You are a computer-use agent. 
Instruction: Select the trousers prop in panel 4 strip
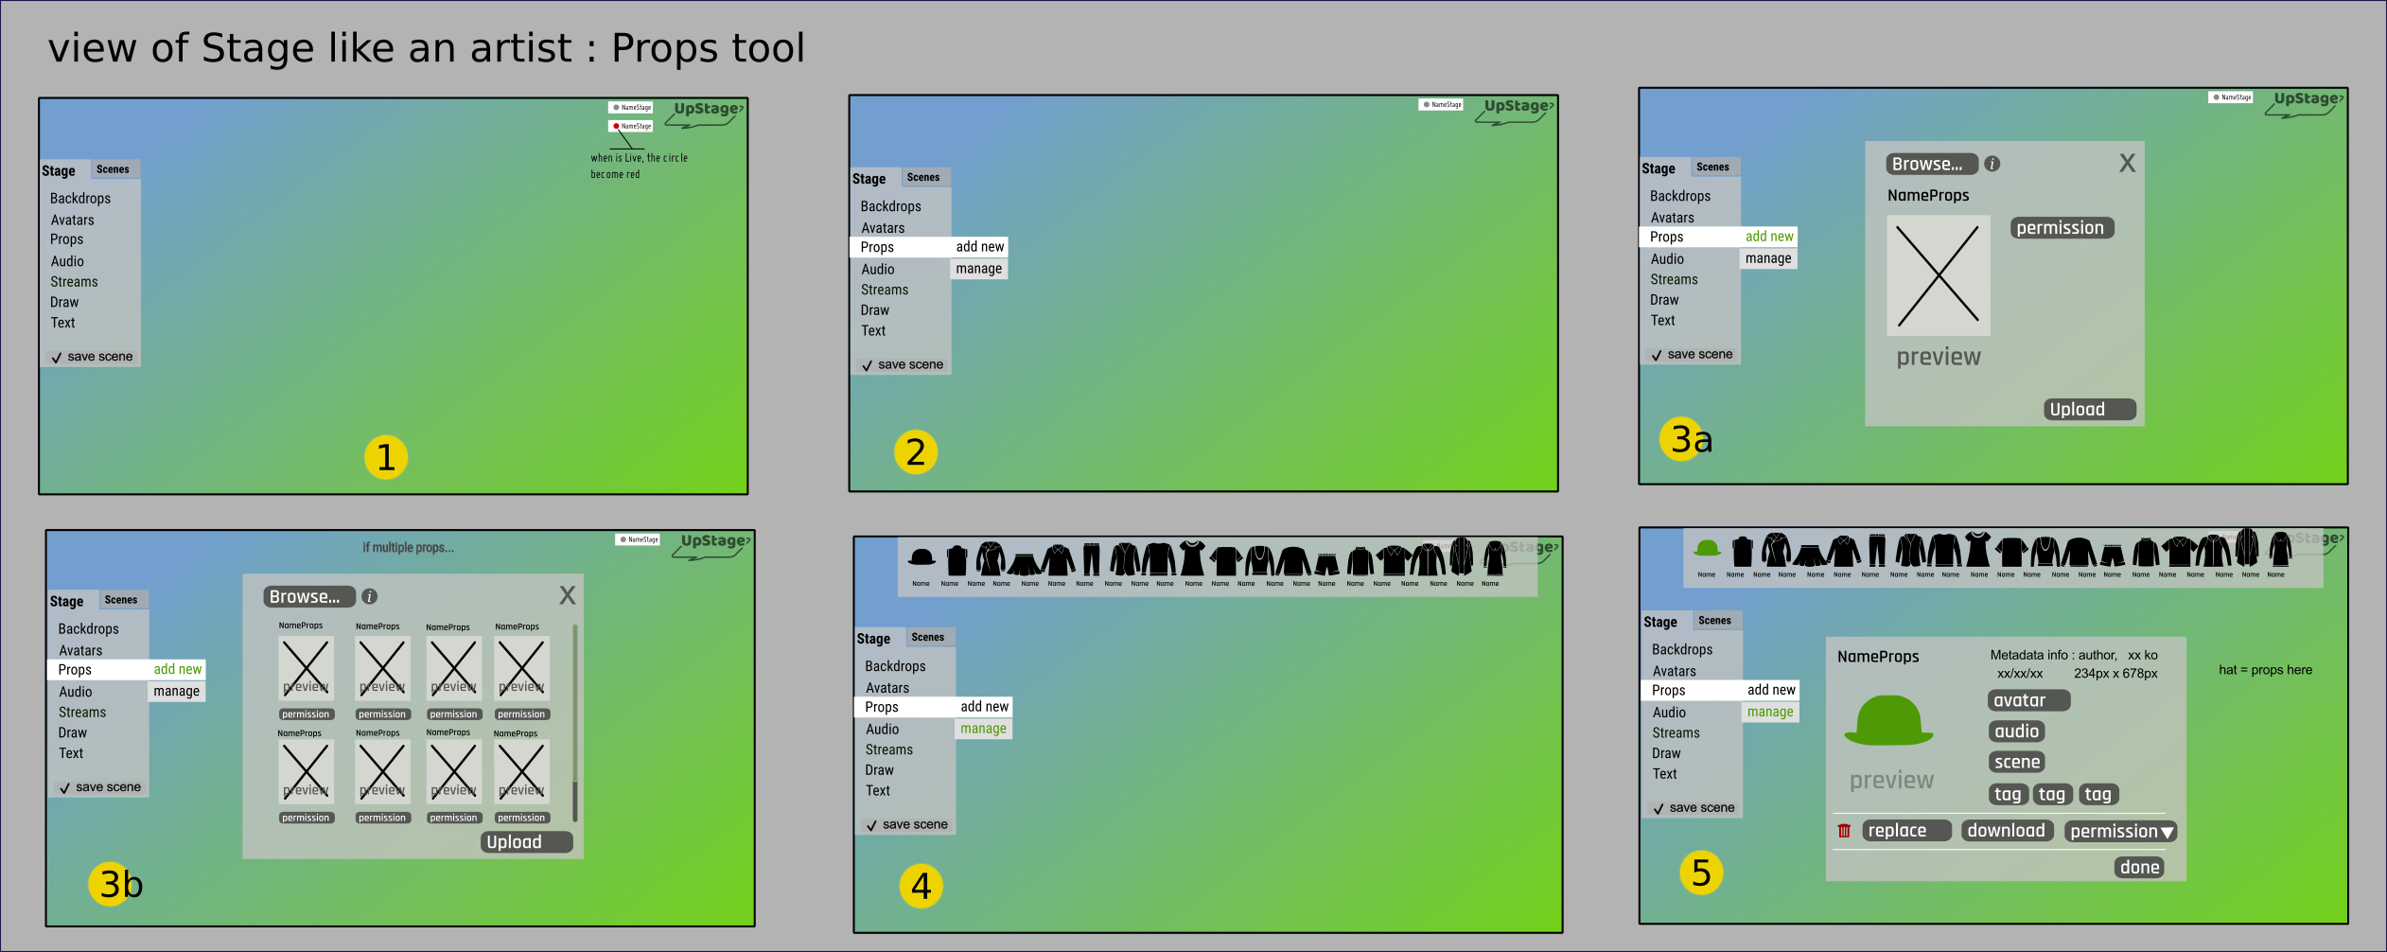pyautogui.click(x=1091, y=559)
